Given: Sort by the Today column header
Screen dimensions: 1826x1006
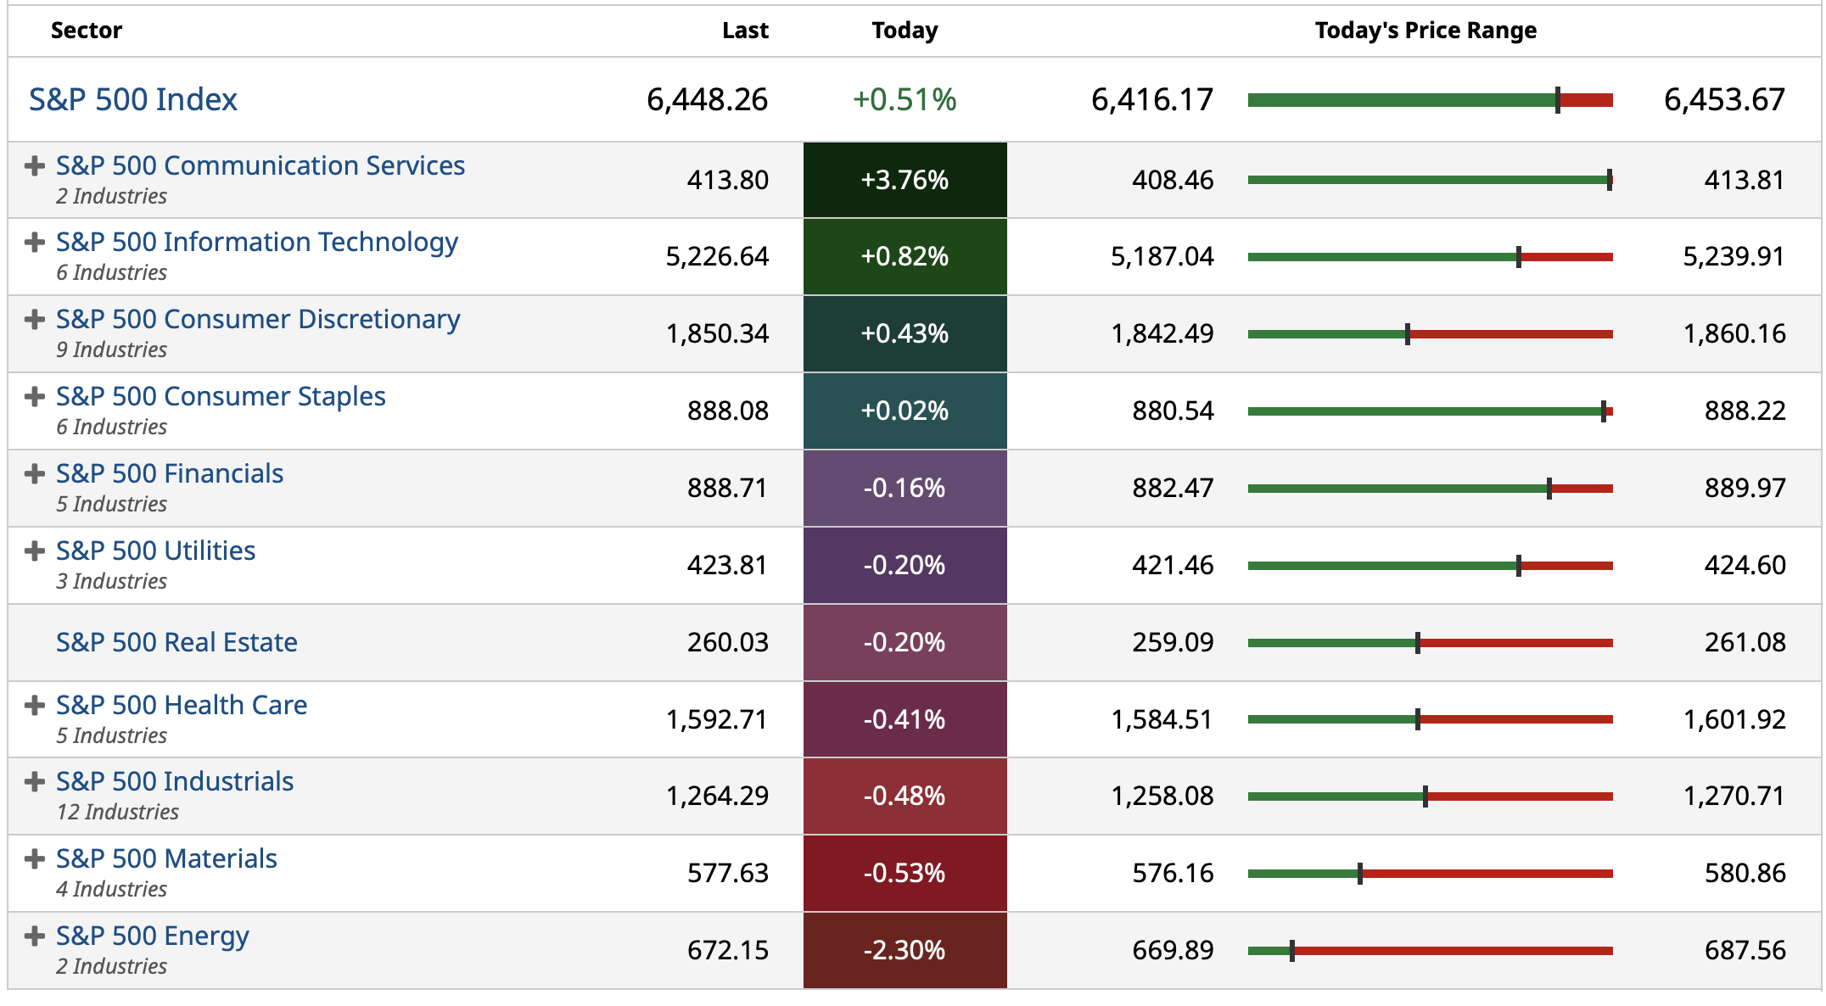Looking at the screenshot, I should (x=905, y=31).
